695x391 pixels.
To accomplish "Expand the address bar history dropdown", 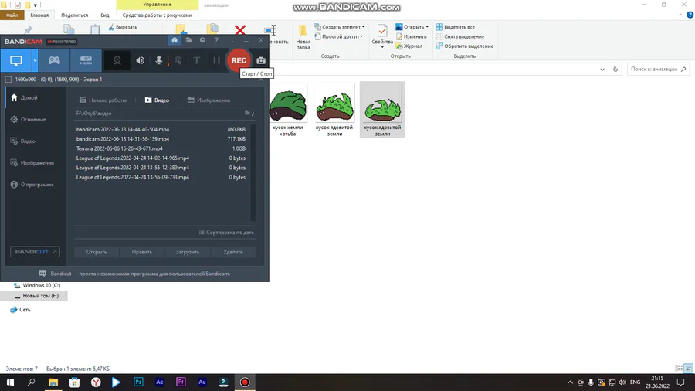I will (602, 69).
